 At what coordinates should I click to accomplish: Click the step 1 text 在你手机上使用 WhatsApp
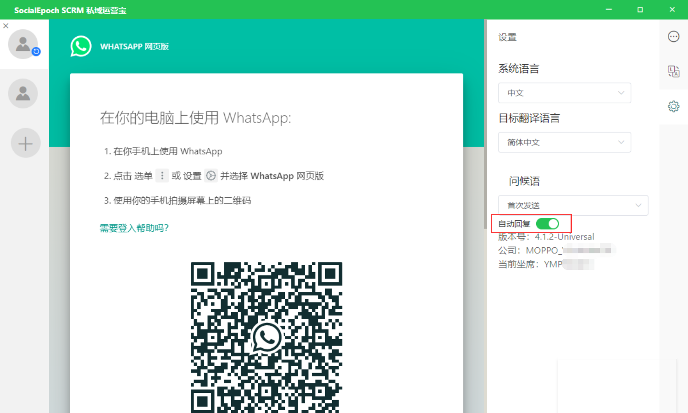[x=168, y=151]
